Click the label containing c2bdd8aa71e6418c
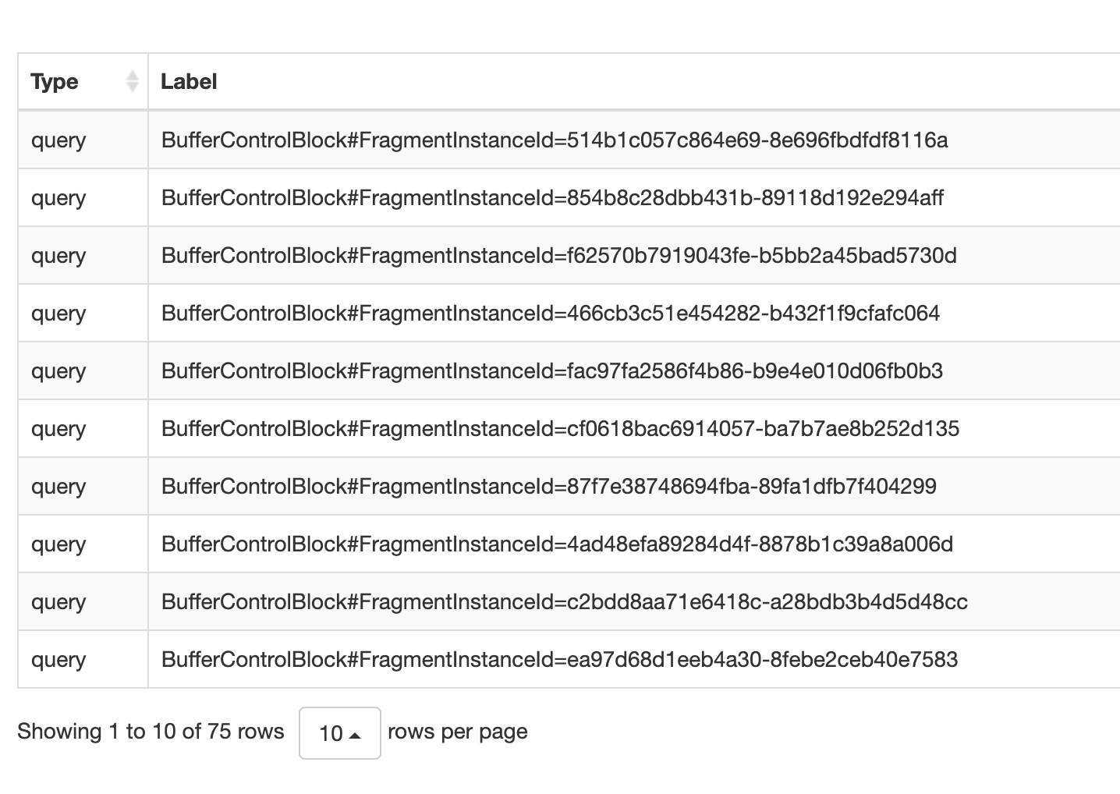The image size is (1120, 794). click(564, 602)
